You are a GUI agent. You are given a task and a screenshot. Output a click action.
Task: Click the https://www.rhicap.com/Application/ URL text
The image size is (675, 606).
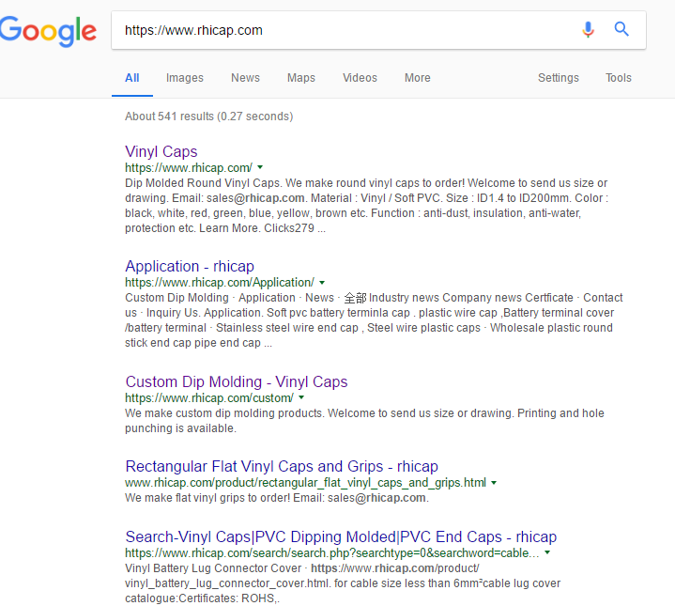tap(220, 283)
